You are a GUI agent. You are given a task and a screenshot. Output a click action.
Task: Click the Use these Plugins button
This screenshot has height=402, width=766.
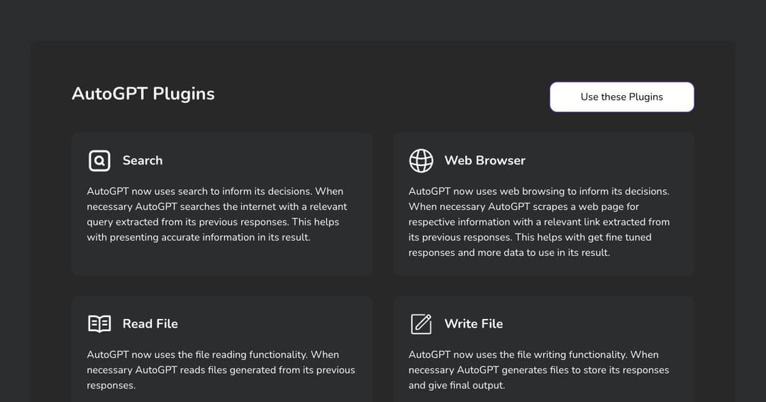[x=621, y=96]
